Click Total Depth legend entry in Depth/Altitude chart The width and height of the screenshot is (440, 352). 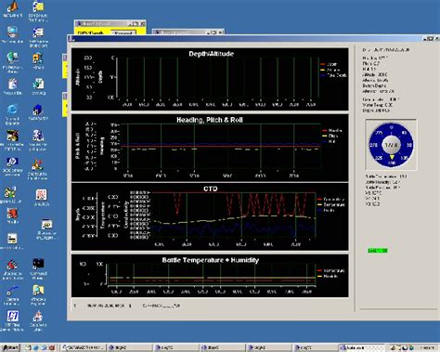click(333, 75)
